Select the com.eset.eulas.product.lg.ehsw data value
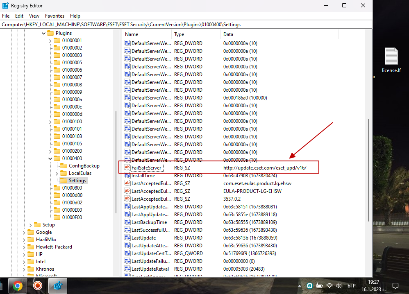The height and width of the screenshot is (294, 409). tap(257, 183)
